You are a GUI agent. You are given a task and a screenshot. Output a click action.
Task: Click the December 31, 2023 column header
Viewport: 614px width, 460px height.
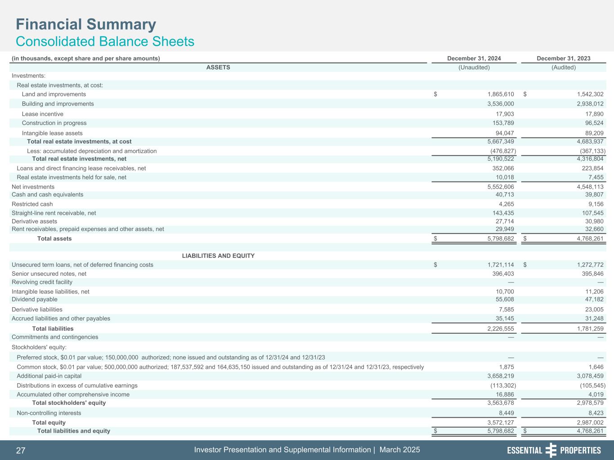[x=563, y=58]
